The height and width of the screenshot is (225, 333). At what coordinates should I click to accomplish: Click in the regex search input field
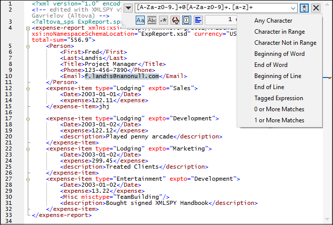212,8
